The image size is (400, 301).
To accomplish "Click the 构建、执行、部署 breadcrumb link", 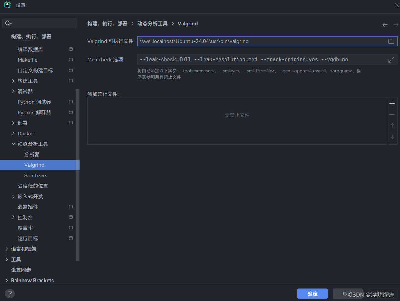I will pos(107,24).
